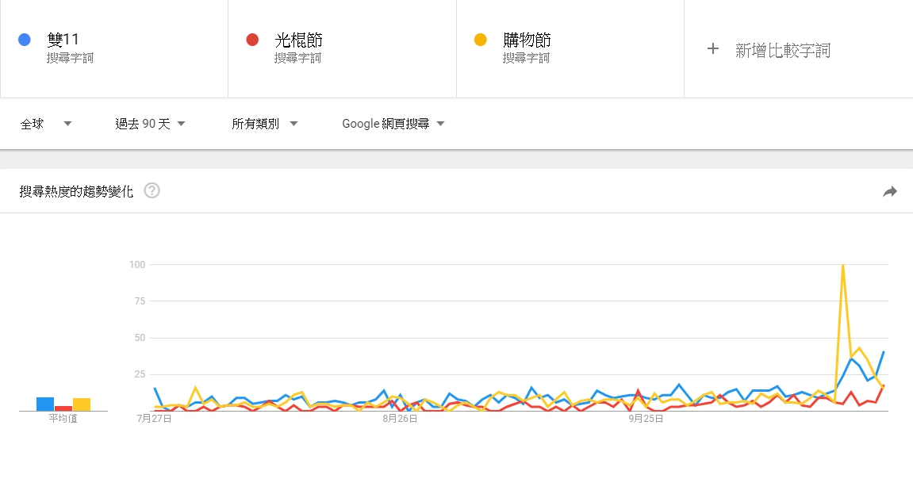Click the 搜尋熱度的趨勢變化 heading

tap(76, 191)
